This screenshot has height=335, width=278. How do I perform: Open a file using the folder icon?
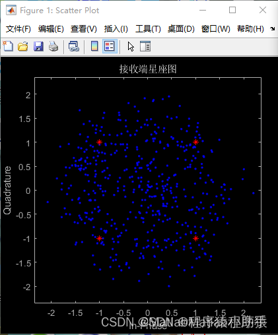point(23,46)
